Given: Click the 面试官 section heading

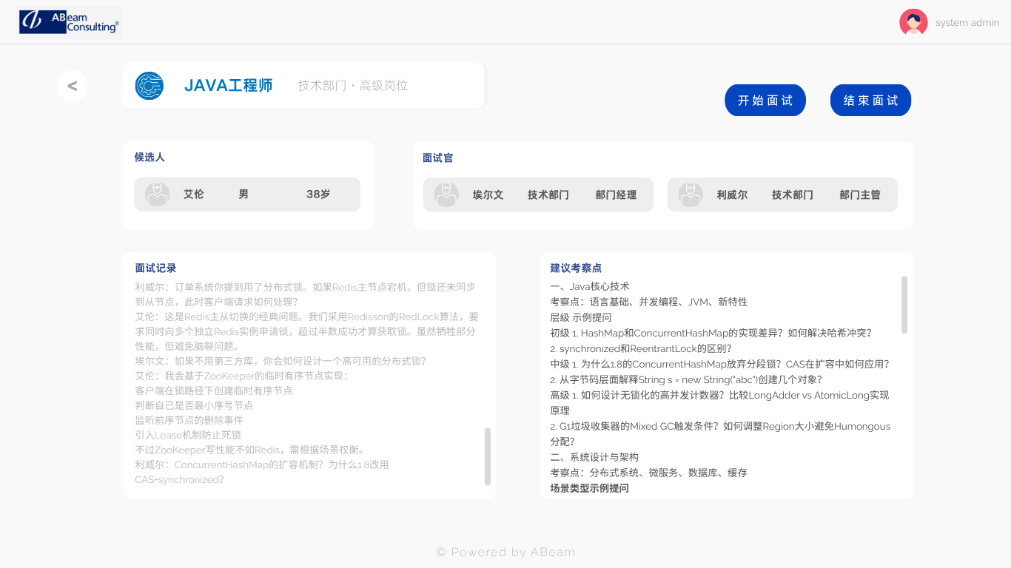Looking at the screenshot, I should click(438, 158).
